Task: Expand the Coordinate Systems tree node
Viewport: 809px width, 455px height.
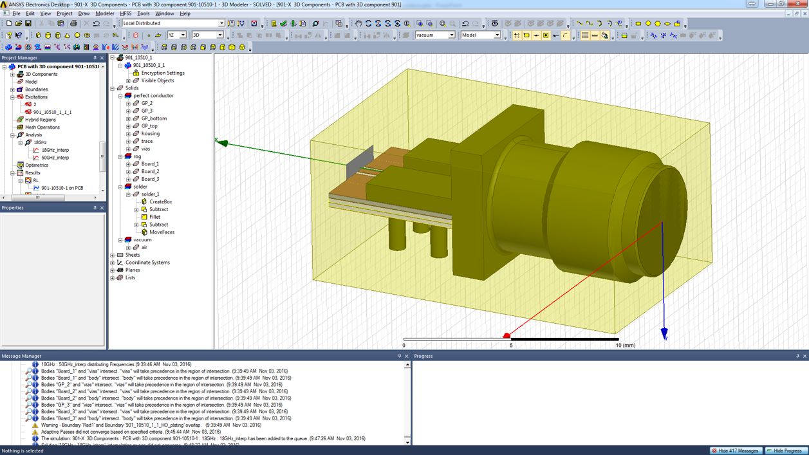Action: click(x=112, y=262)
